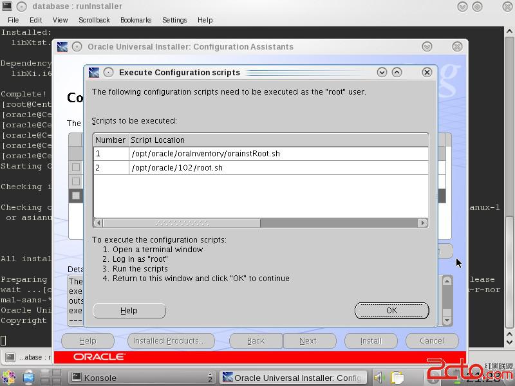This screenshot has width=515, height=386.
Task: Select the '...abase : r' Konsole session tab
Action: click(x=28, y=357)
